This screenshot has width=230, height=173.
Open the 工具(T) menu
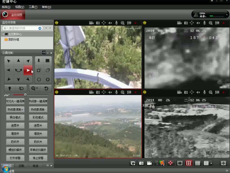point(33,7)
